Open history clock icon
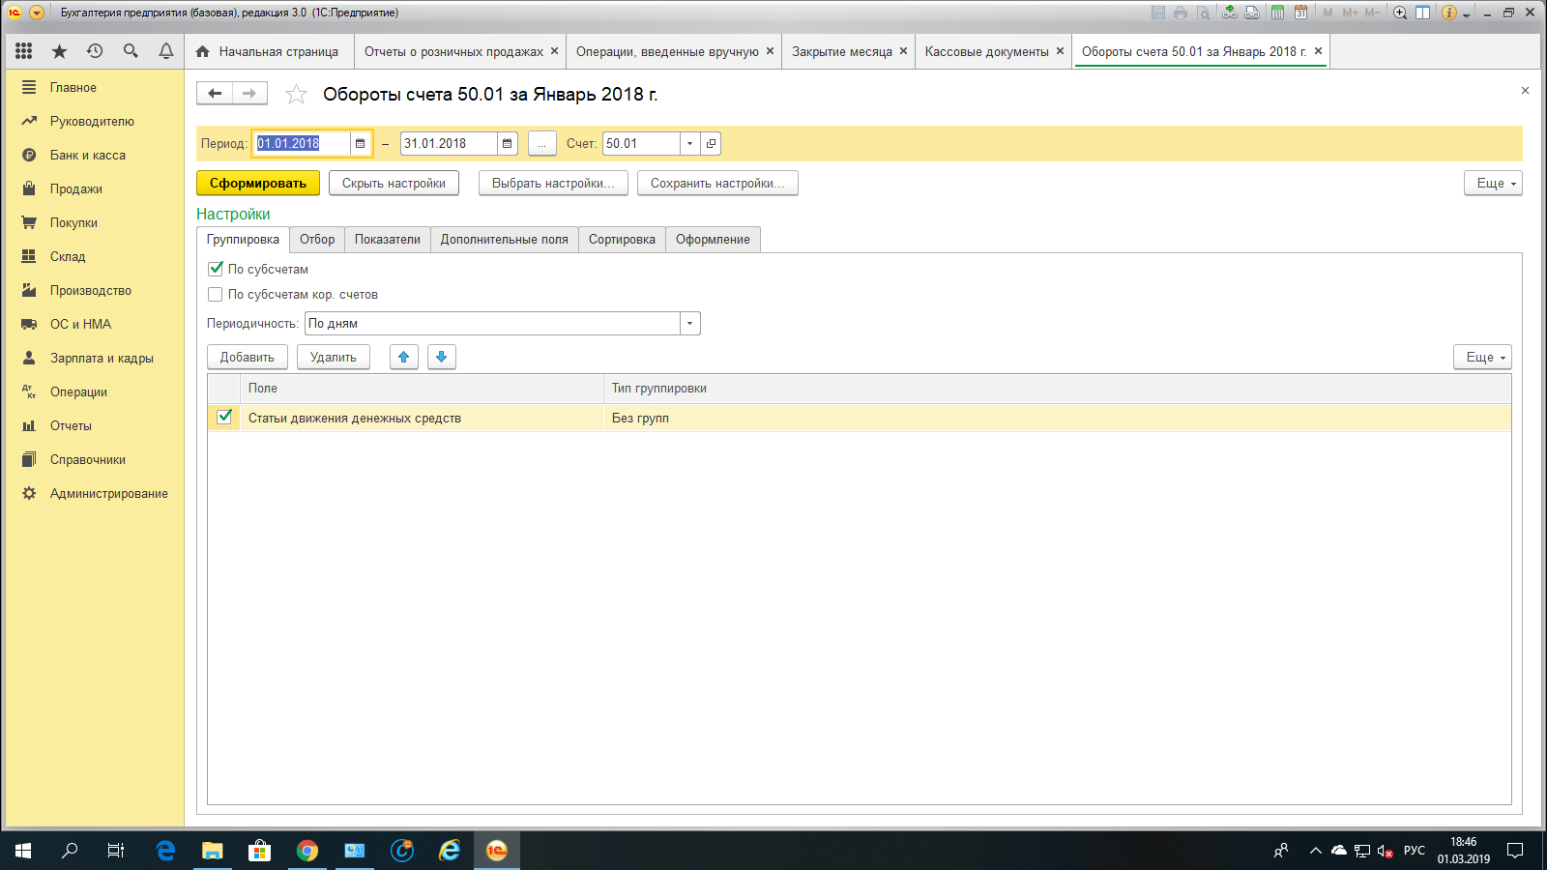Image resolution: width=1547 pixels, height=870 pixels. (95, 51)
